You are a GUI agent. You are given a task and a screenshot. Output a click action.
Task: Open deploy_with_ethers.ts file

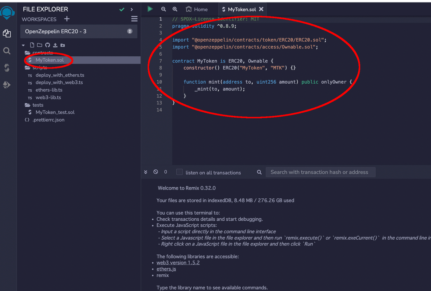tap(60, 75)
